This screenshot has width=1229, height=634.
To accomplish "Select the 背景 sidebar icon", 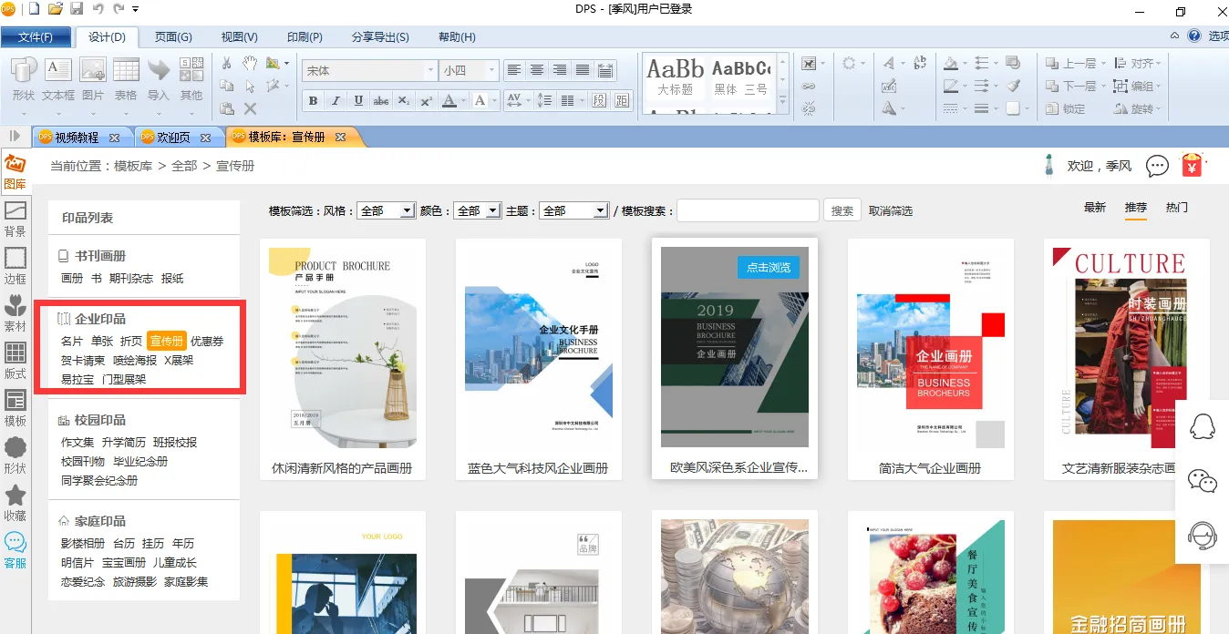I will point(15,219).
